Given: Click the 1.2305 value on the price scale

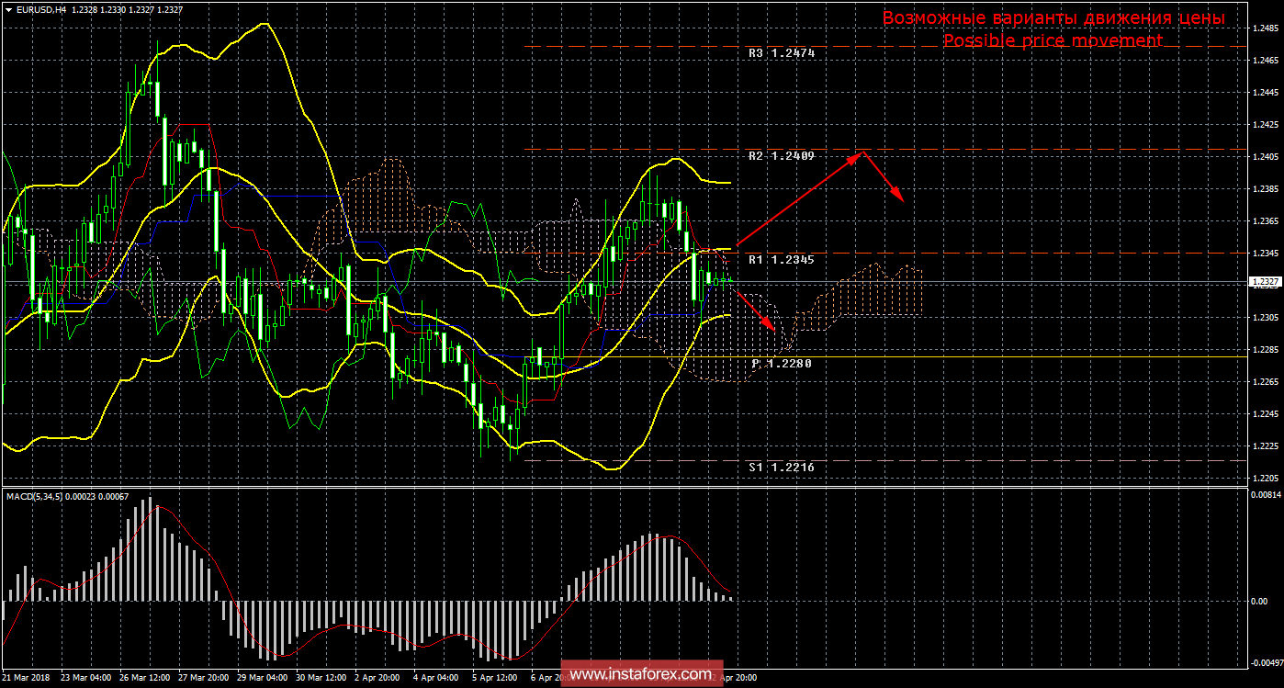Looking at the screenshot, I should click(1267, 317).
